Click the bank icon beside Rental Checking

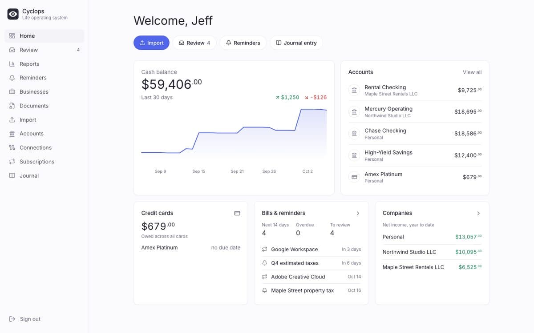click(x=354, y=90)
